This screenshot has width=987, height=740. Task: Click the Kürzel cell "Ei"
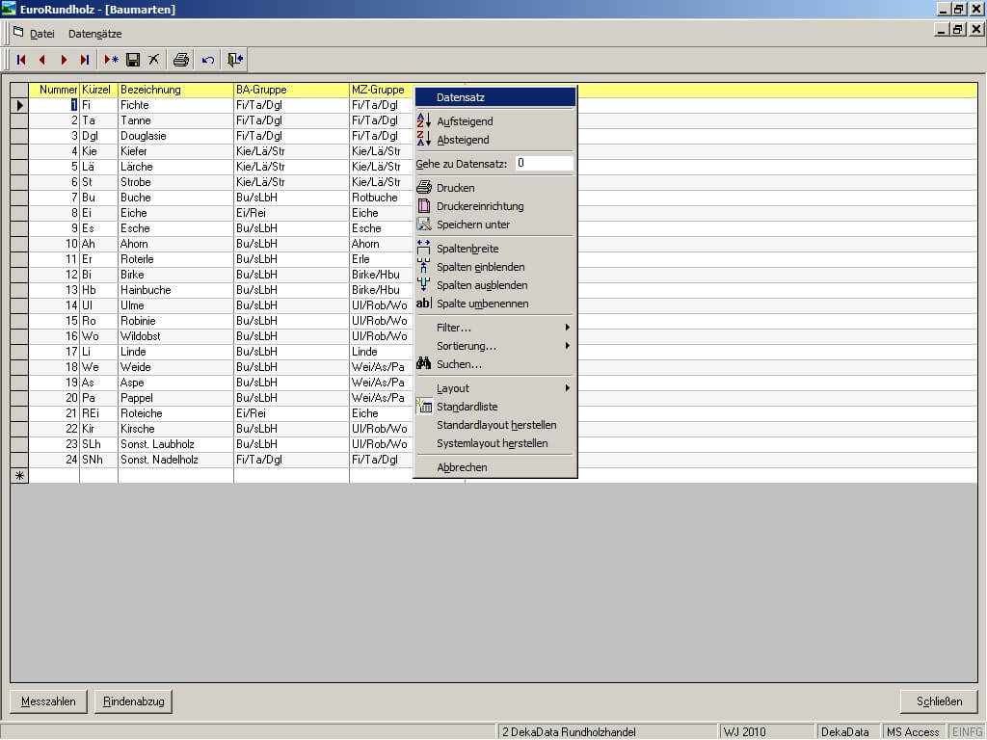[x=98, y=213]
